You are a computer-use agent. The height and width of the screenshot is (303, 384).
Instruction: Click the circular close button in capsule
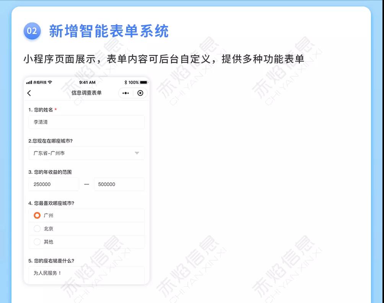pos(140,93)
